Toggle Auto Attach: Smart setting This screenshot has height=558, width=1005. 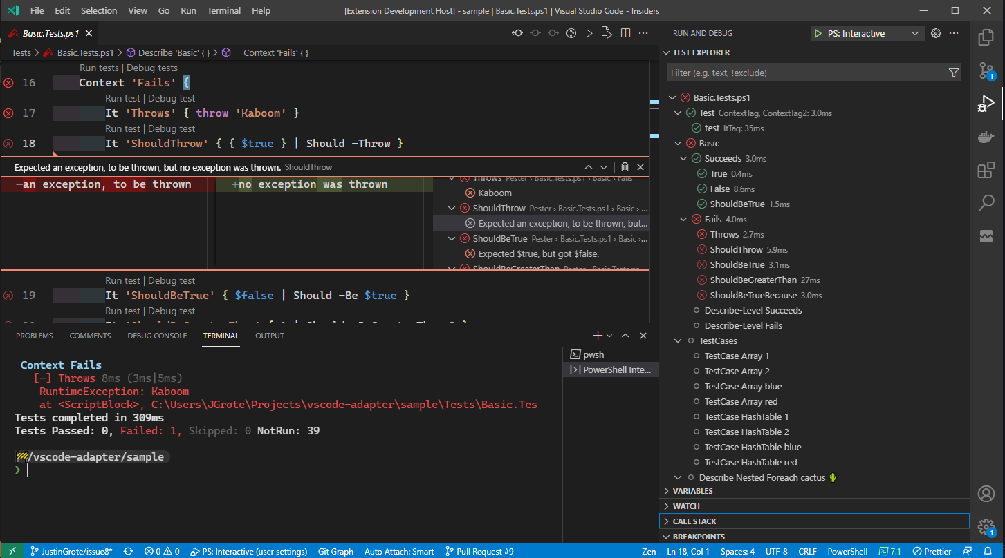(399, 551)
